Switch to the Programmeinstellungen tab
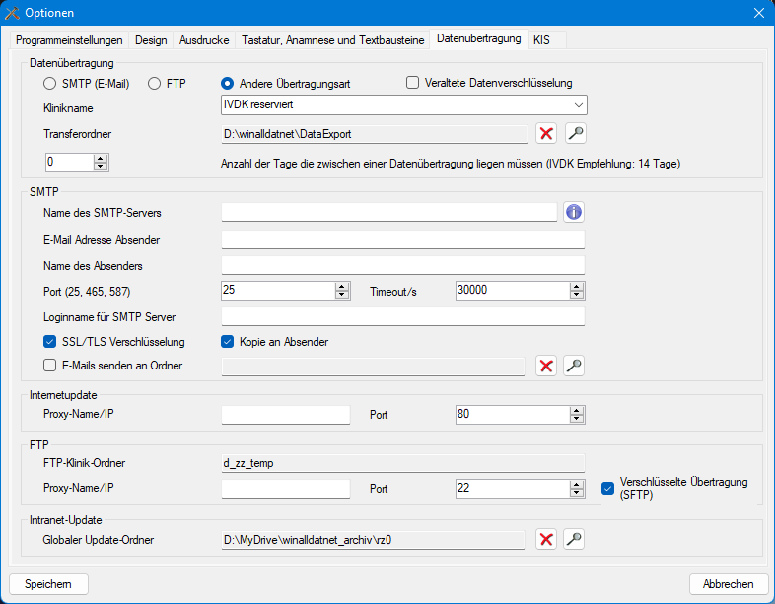The height and width of the screenshot is (604, 775). [x=69, y=40]
